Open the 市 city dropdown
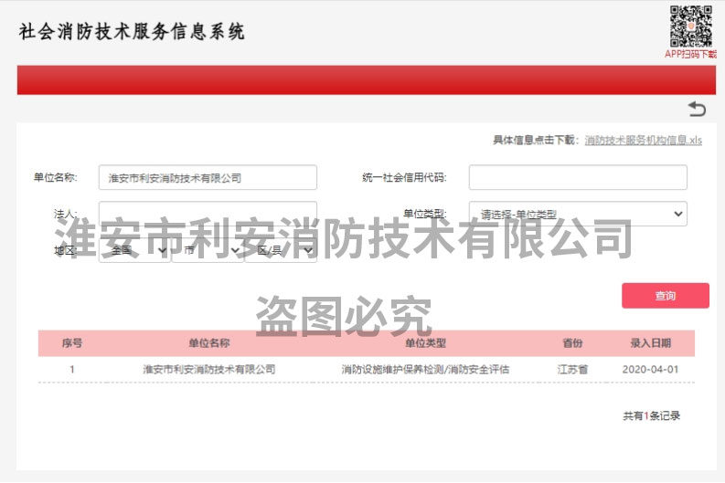Viewport: 725px width, 483px height. coord(208,250)
